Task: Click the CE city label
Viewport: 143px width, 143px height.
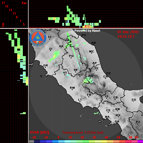Action: click(108, 110)
